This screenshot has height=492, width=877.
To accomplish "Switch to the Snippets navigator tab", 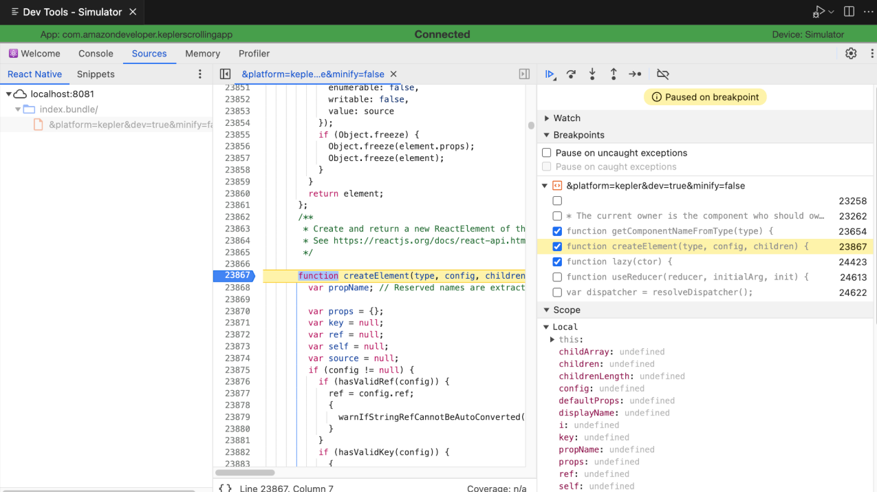I will pyautogui.click(x=96, y=74).
